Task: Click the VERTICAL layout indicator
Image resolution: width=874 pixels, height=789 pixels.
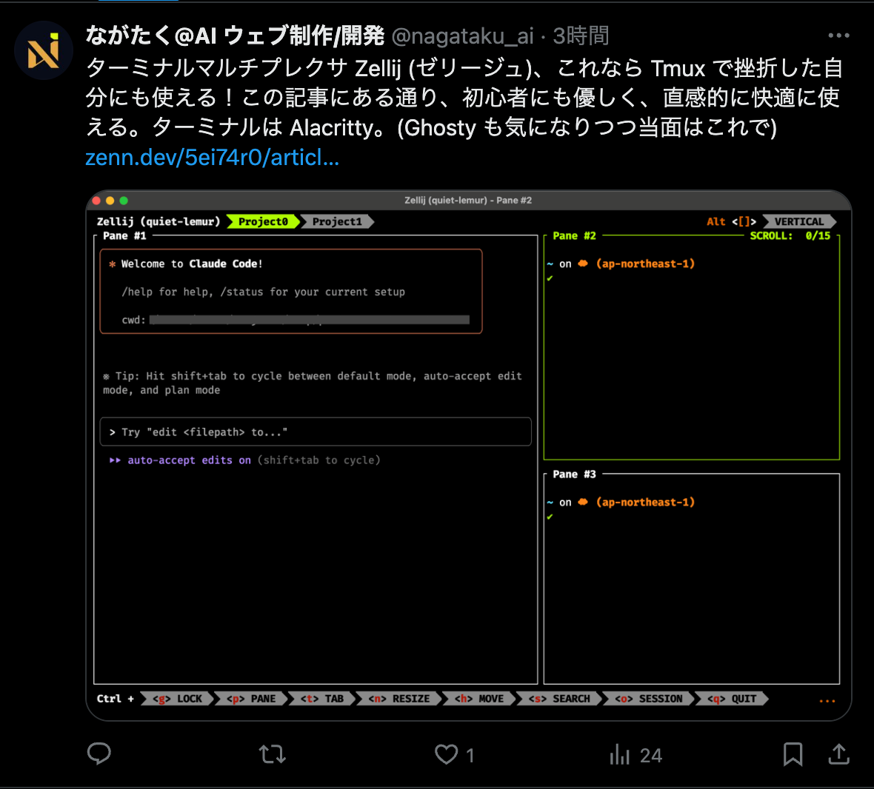Action: (798, 221)
